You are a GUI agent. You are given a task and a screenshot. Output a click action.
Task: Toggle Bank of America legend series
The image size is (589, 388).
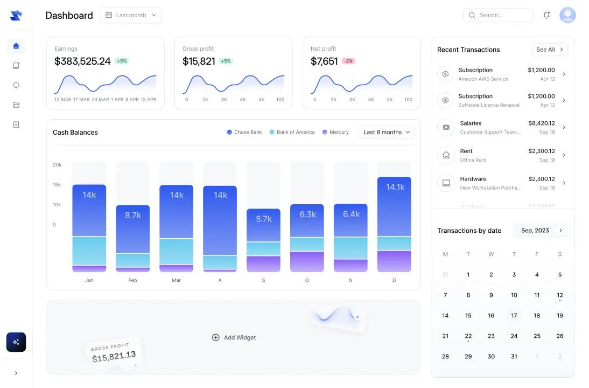tap(292, 132)
